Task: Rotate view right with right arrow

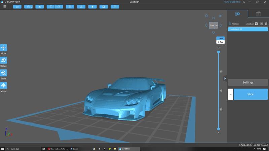Action: pyautogui.click(x=221, y=25)
